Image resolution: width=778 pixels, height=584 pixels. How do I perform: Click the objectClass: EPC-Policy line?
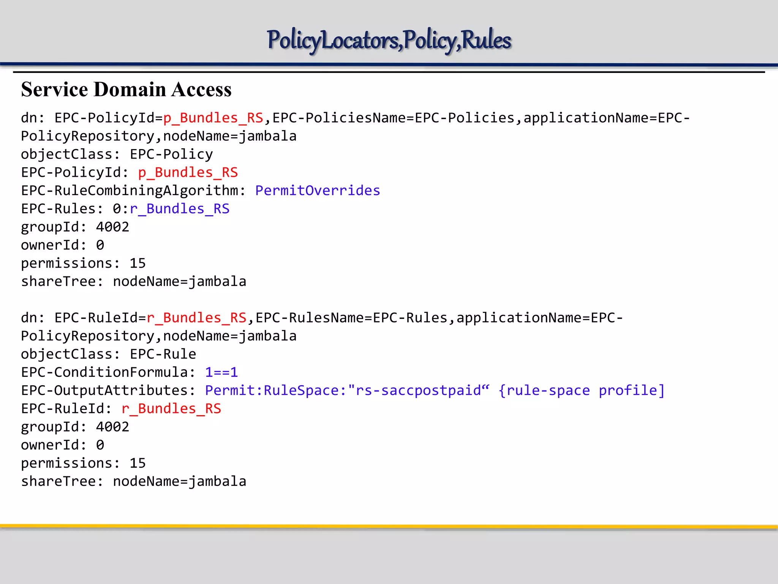pos(117,154)
